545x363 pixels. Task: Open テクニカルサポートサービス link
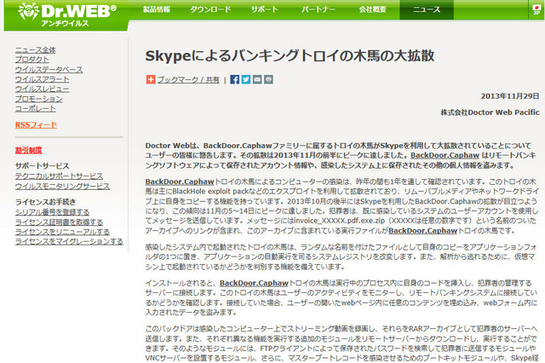point(59,176)
